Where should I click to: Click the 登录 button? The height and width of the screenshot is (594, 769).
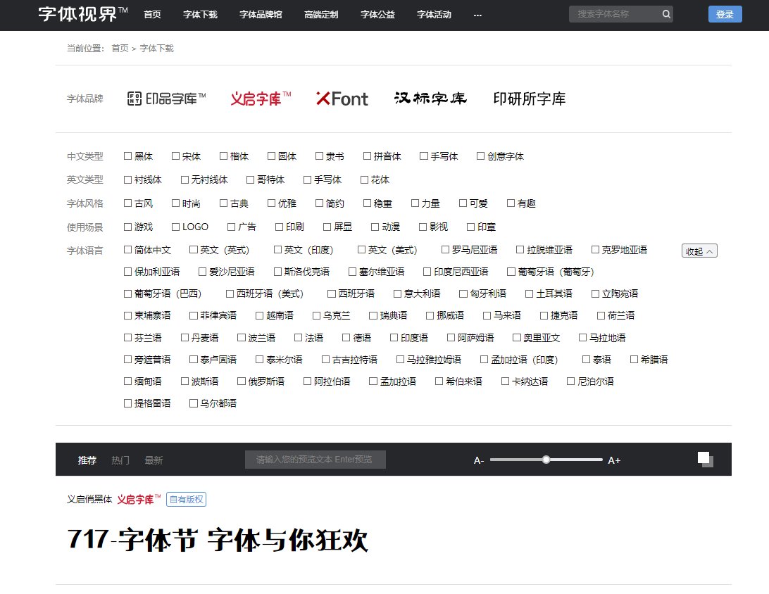pos(725,14)
